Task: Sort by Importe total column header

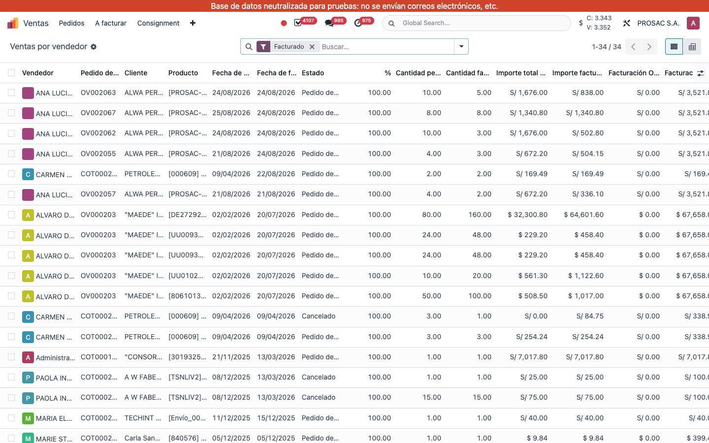Action: (x=521, y=73)
